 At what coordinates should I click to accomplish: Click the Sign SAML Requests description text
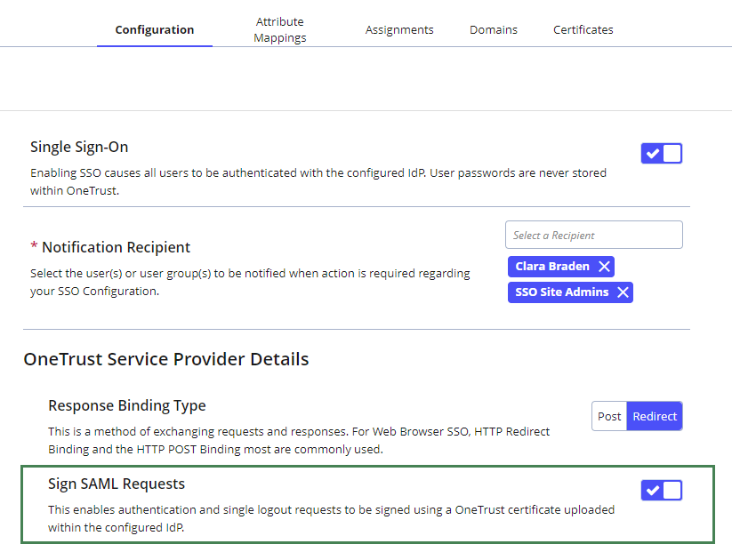[x=331, y=517]
